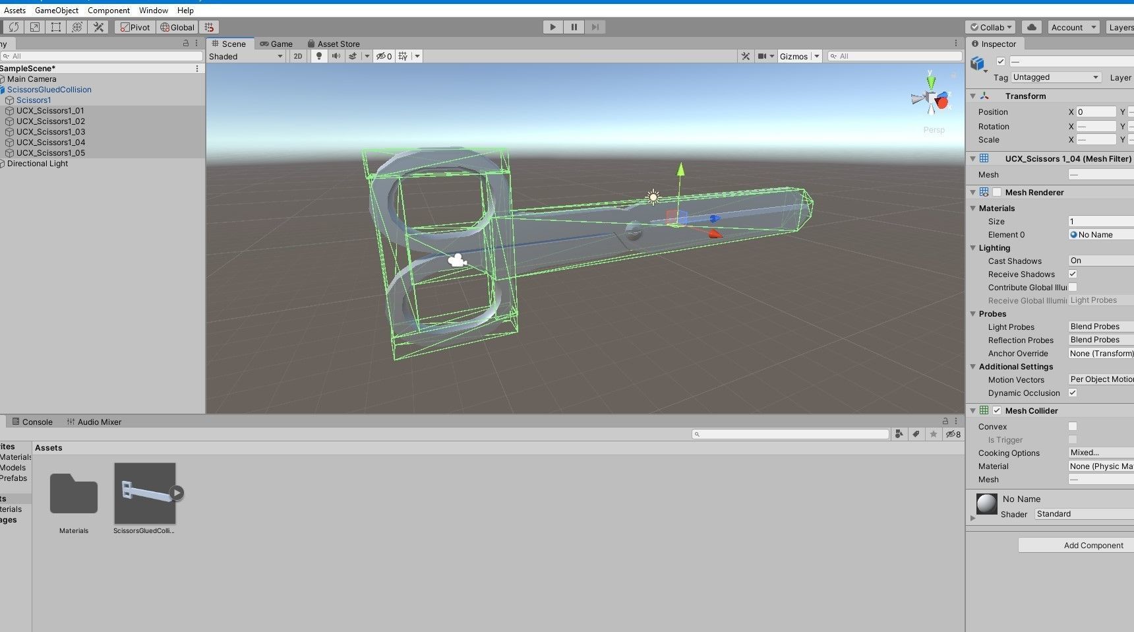Click the Play button

[x=552, y=27]
